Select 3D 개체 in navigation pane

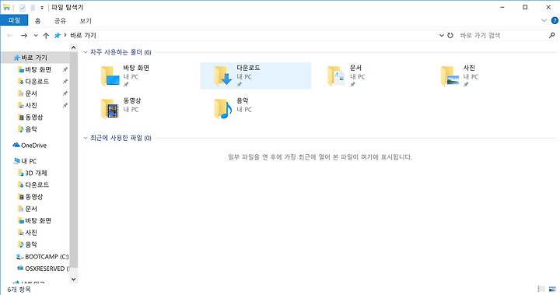click(33, 173)
